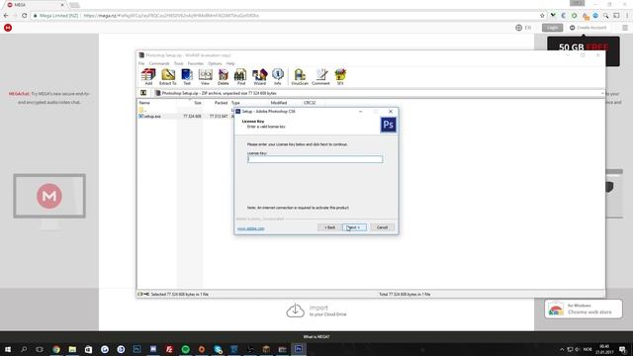Show archive Info in WinRAR

click(x=278, y=76)
